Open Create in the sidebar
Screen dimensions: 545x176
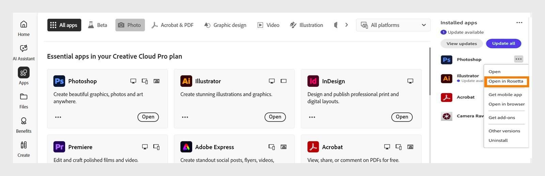[x=24, y=149]
